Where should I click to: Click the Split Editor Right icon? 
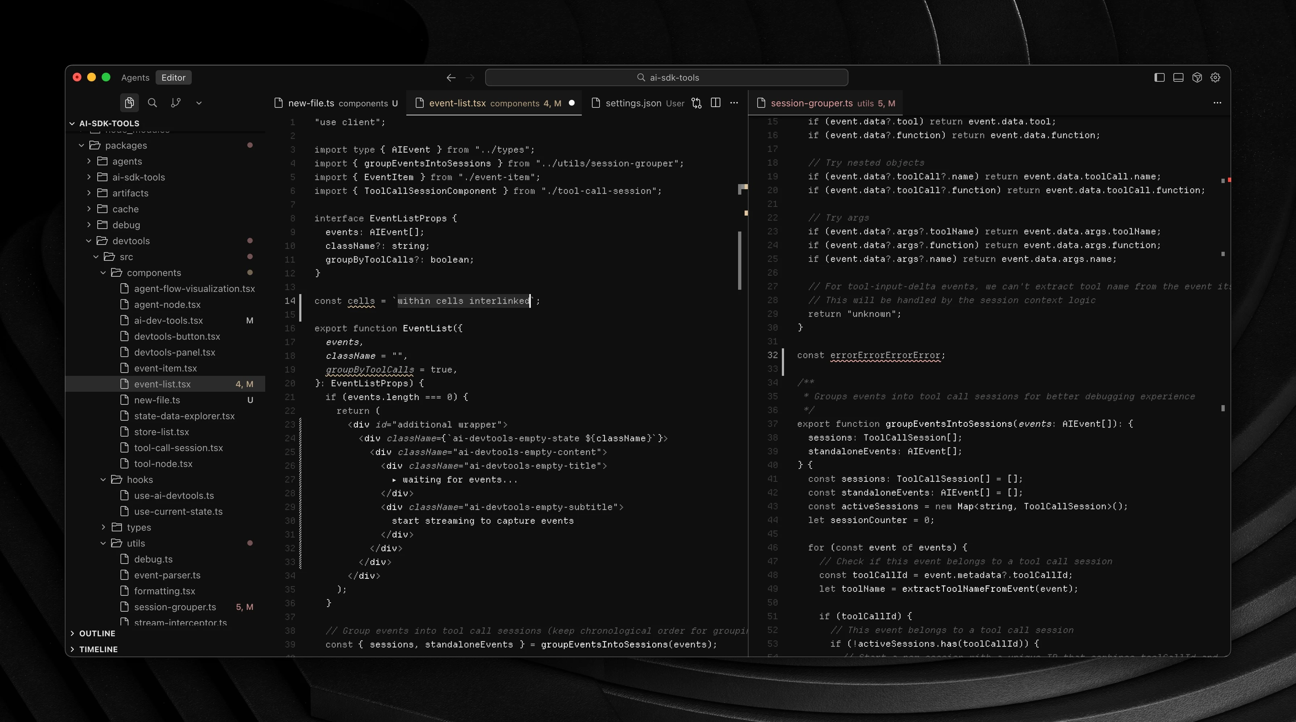click(715, 103)
